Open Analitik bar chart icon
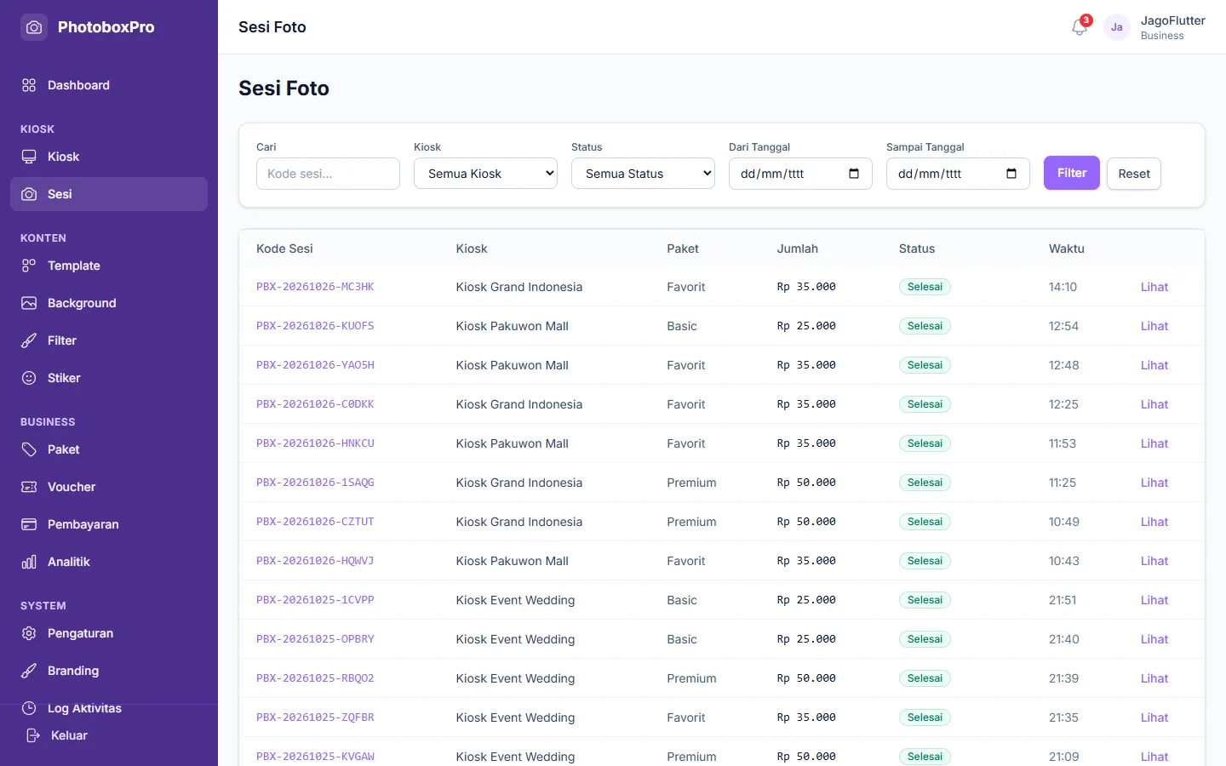The width and height of the screenshot is (1226, 766). pos(29,562)
